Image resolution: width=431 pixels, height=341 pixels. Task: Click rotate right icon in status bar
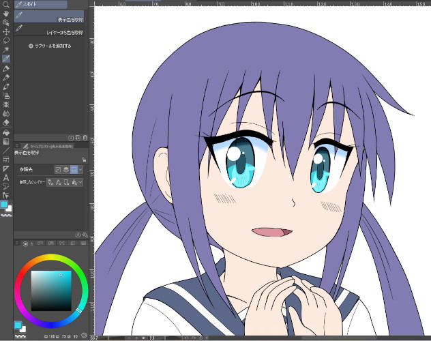pos(194,338)
